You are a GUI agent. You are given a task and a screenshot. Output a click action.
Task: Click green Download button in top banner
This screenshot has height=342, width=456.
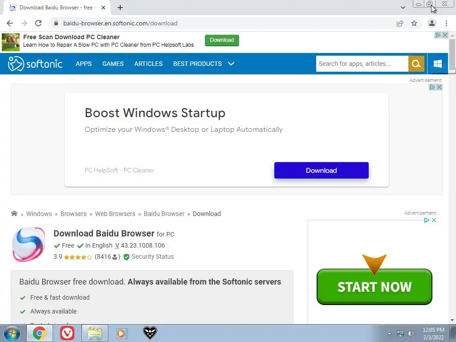point(222,40)
